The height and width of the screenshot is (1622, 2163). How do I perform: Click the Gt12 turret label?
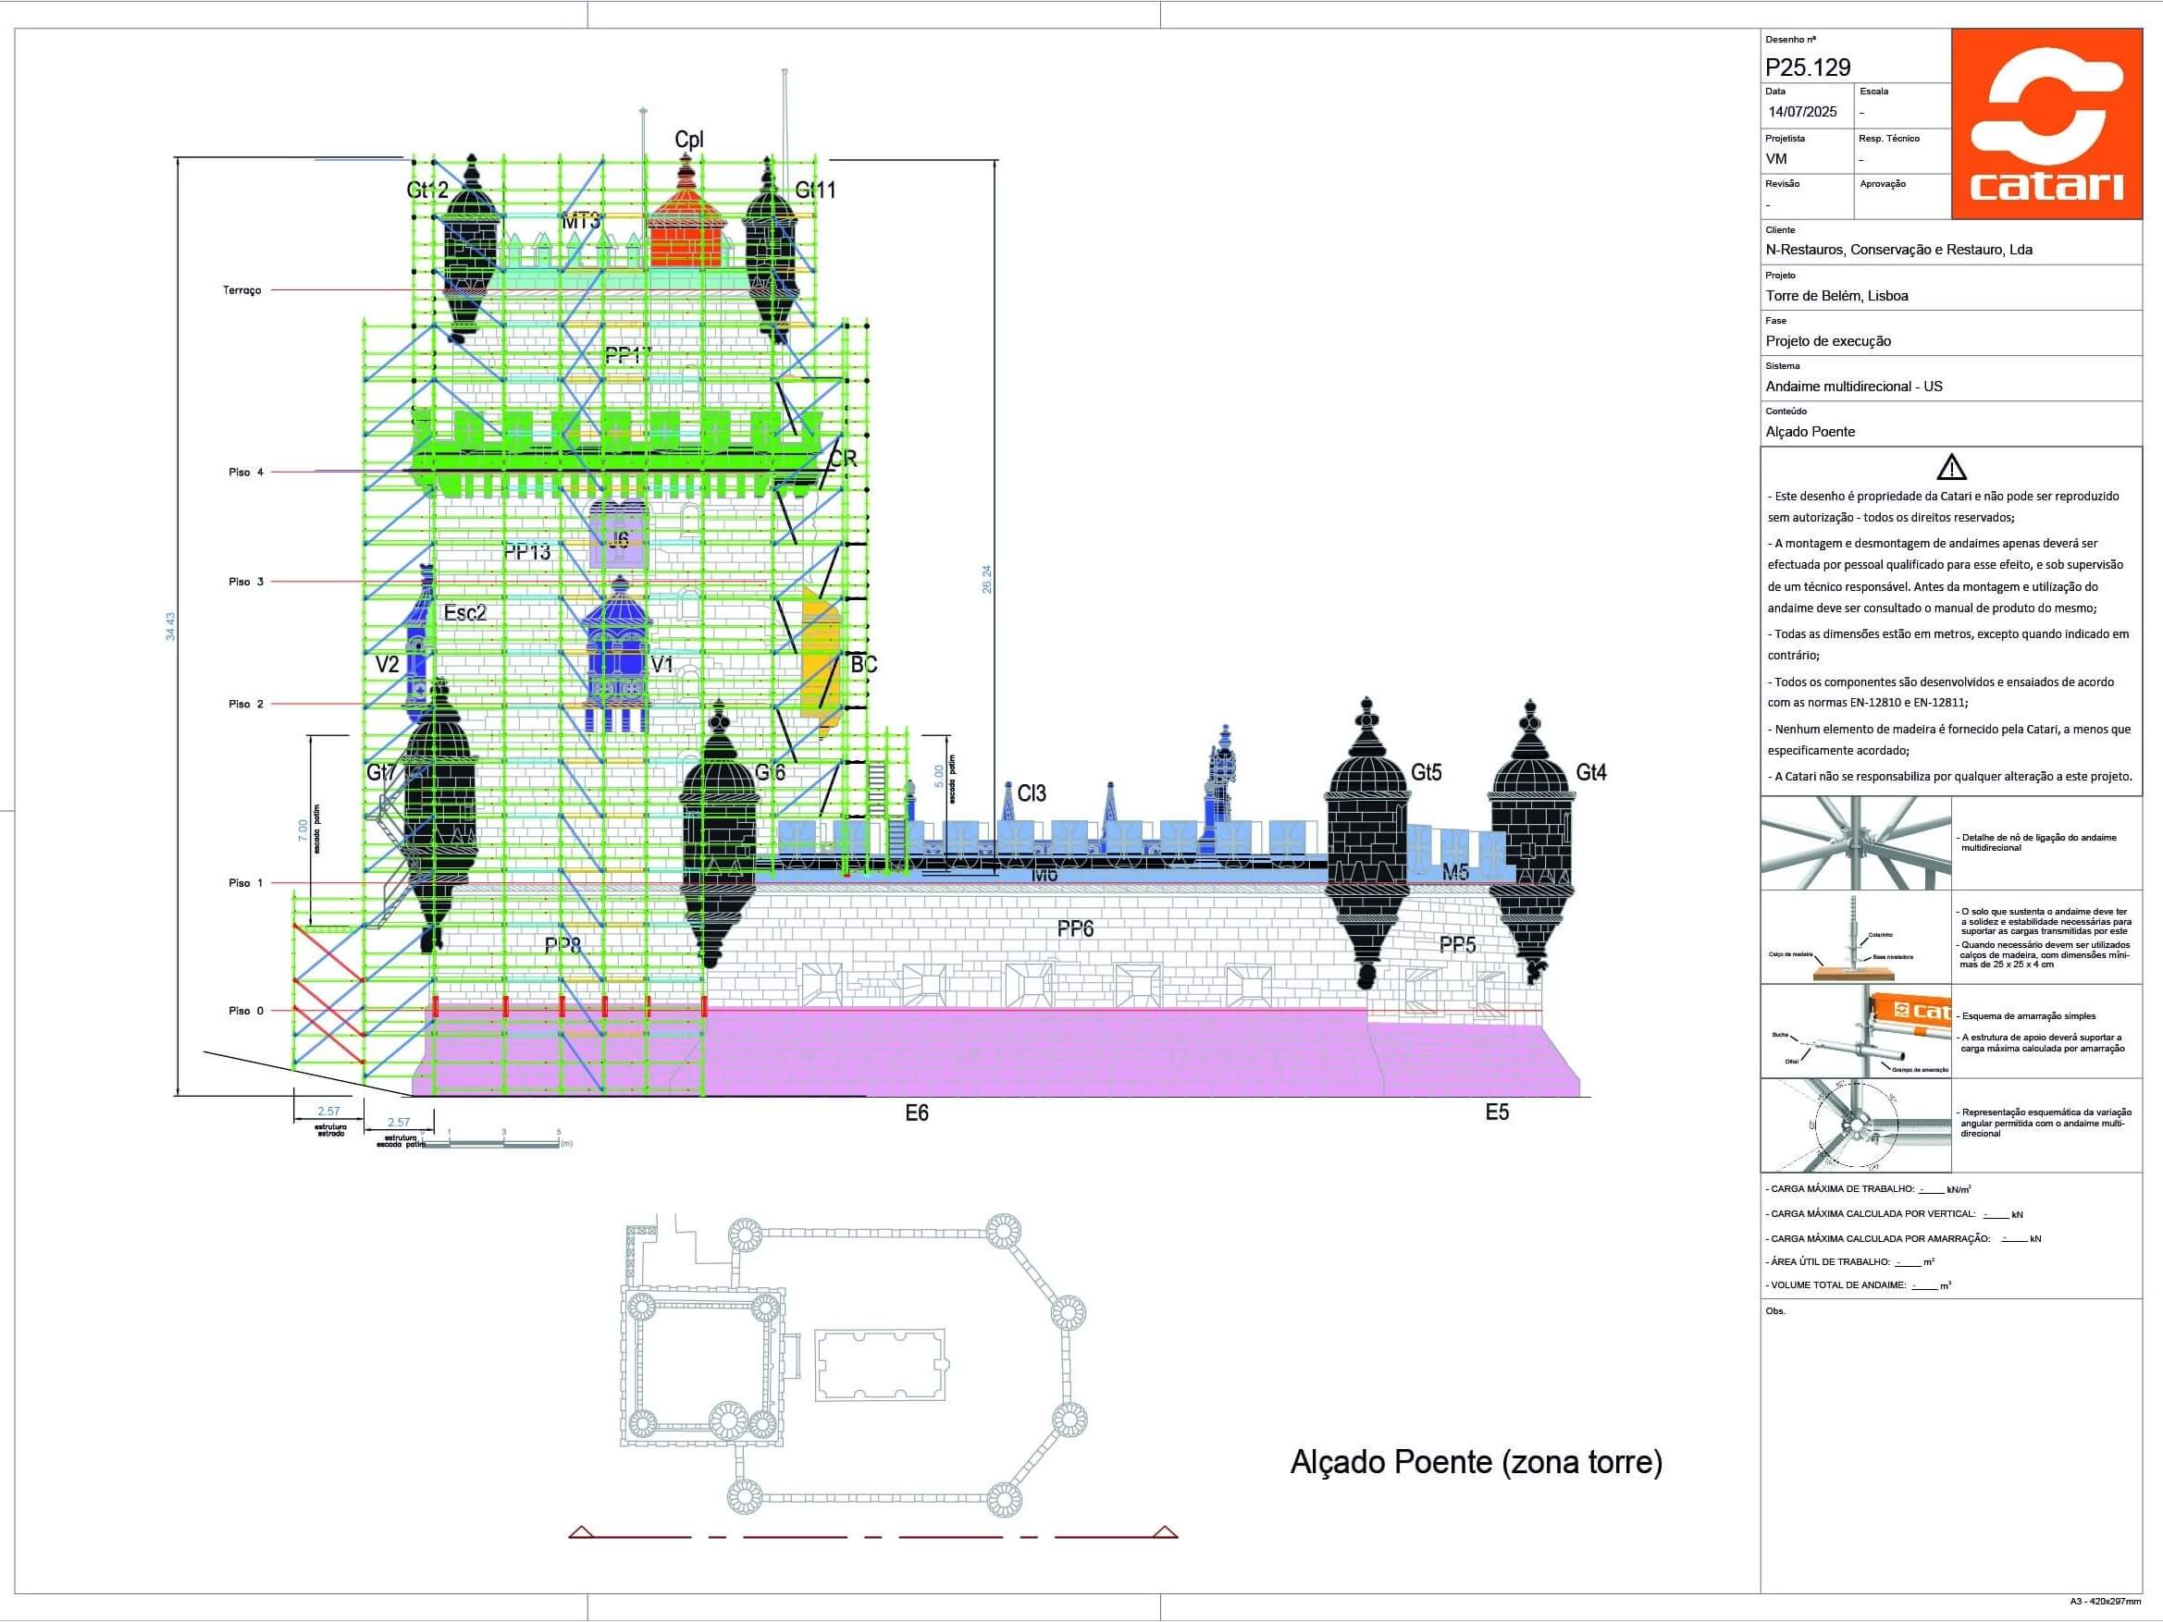(x=427, y=190)
